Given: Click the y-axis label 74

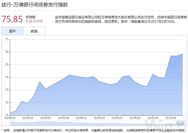Looking at the screenshot, I should pyautogui.click(x=7, y=77).
